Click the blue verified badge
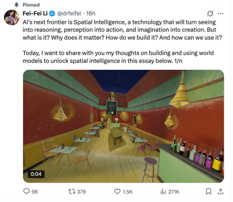 [x=52, y=14]
